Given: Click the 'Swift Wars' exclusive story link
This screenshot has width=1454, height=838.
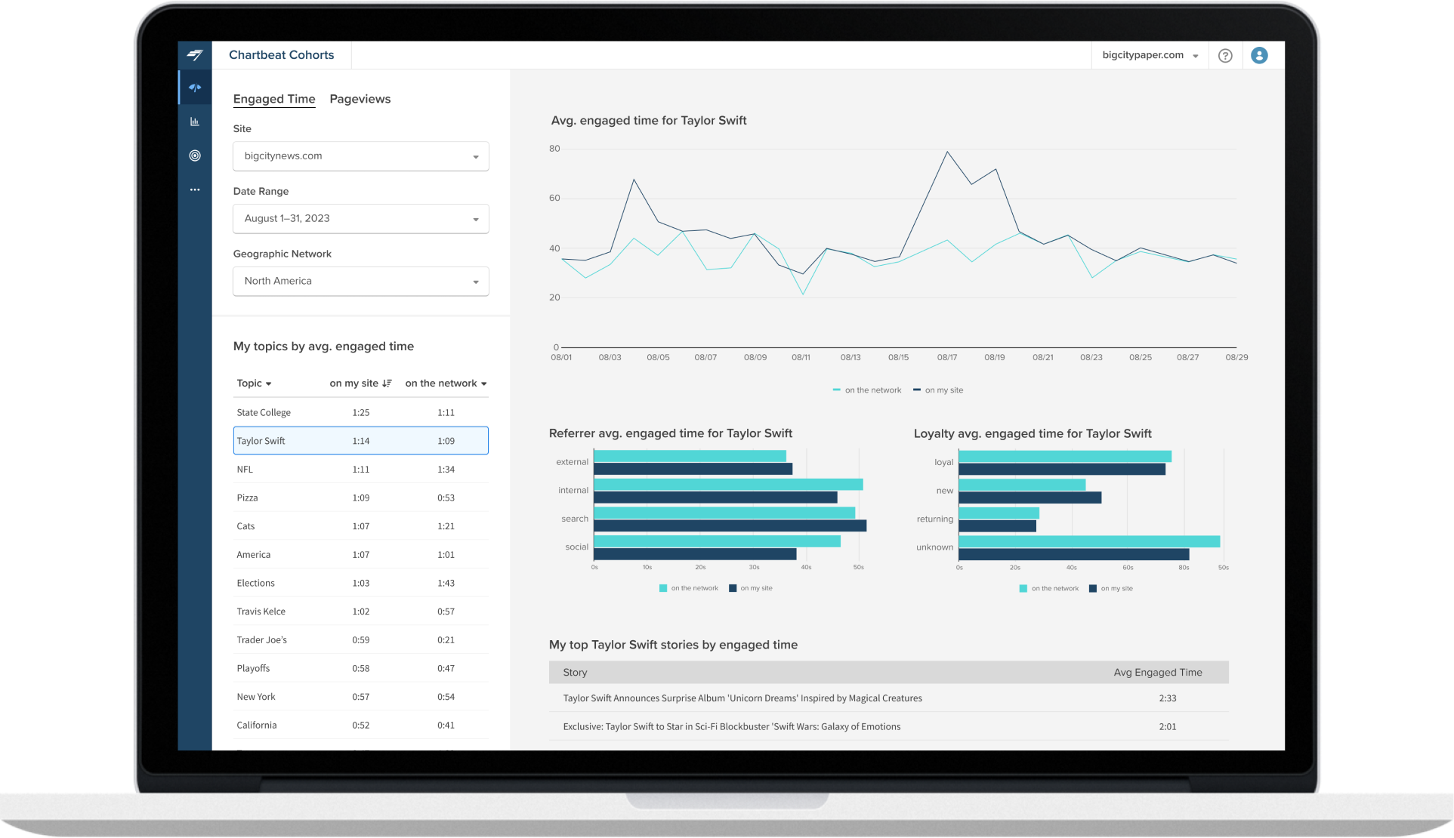Looking at the screenshot, I should click(730, 726).
